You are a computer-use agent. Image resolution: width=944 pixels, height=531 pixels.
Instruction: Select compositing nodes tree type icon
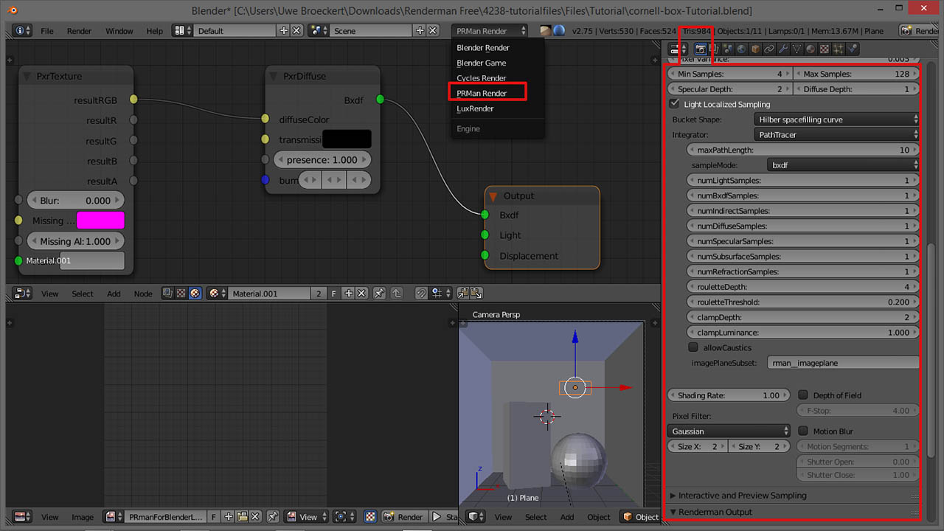point(167,294)
